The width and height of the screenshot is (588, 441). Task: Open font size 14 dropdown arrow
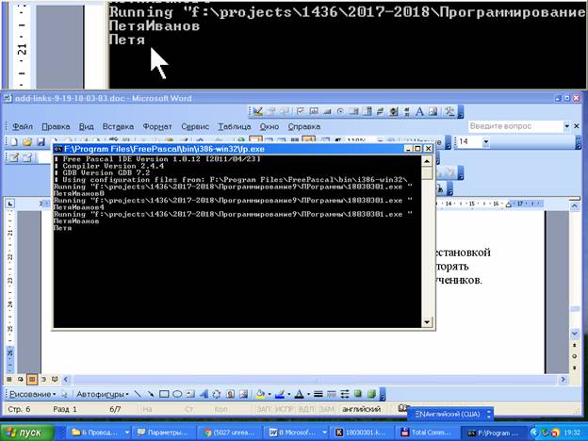pyautogui.click(x=485, y=141)
